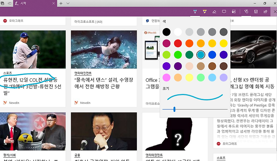Open the swimming woman photo article
Viewport: 277px width, 161px height.
104,50
